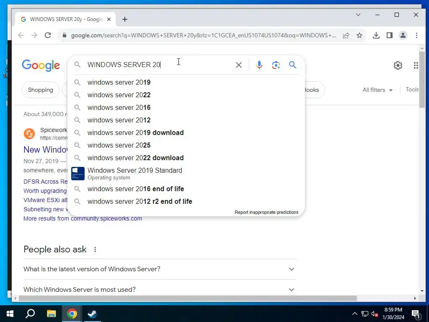Click the Chrome taskbar icon
This screenshot has height=322, width=429.
72,314
